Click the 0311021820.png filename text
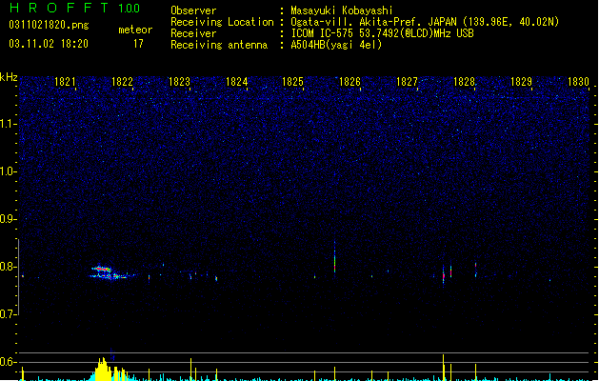The width and height of the screenshot is (599, 381). click(x=49, y=25)
